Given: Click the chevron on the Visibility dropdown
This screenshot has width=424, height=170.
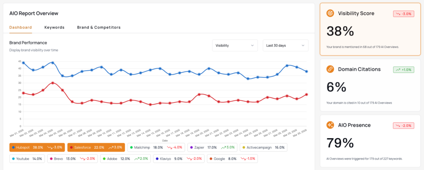Looking at the screenshot, I should [252, 45].
